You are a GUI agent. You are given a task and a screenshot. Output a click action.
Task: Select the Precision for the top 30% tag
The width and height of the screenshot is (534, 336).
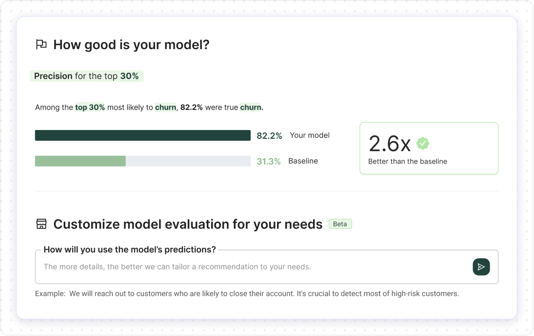[x=86, y=76]
